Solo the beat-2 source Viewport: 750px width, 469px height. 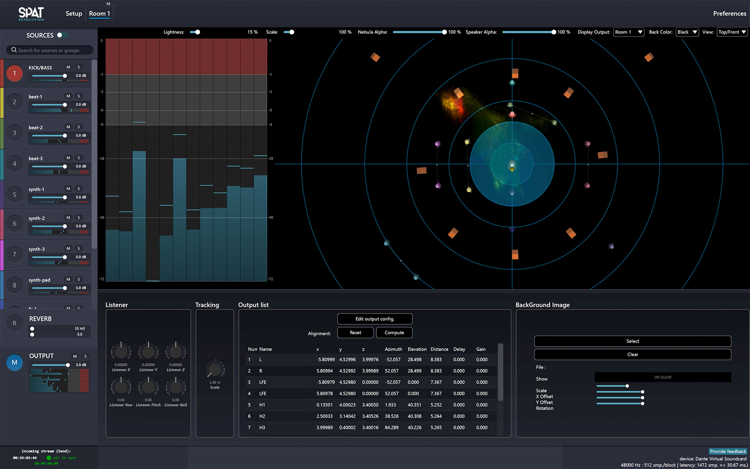79,127
